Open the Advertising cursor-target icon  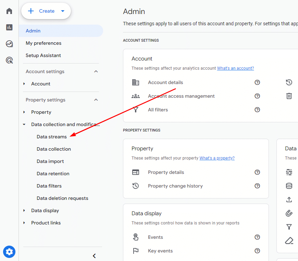9,60
